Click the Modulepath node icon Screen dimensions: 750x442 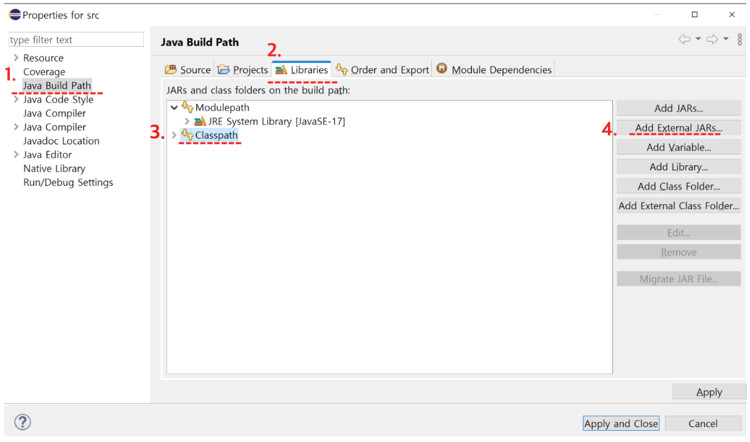tap(186, 107)
